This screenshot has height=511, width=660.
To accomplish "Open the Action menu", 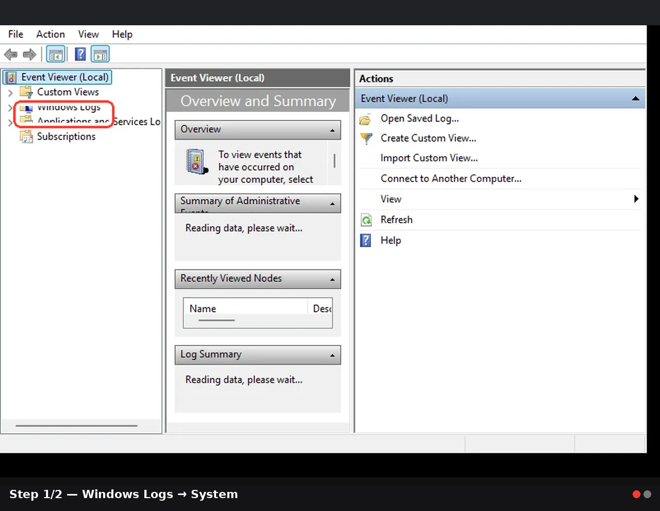I will click(x=51, y=34).
